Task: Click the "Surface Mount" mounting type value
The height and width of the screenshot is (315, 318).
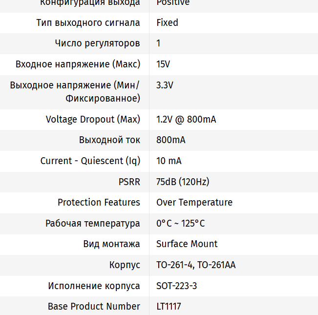Action: (187, 244)
